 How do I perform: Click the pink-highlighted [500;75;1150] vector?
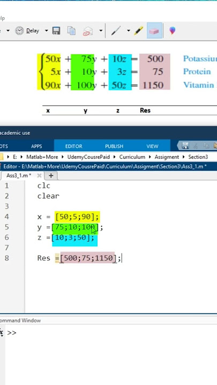[88, 258]
